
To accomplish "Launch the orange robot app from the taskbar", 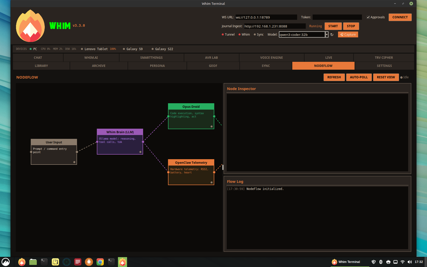I will (x=89, y=262).
